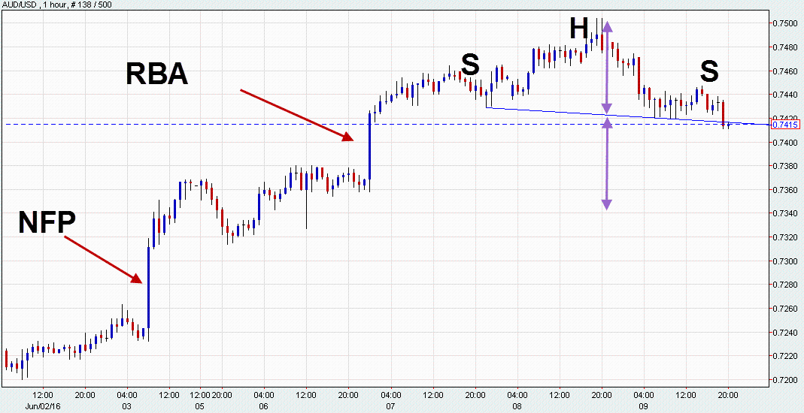Click the 0.7300 price axis label
This screenshot has height=413, width=804.
785,261
